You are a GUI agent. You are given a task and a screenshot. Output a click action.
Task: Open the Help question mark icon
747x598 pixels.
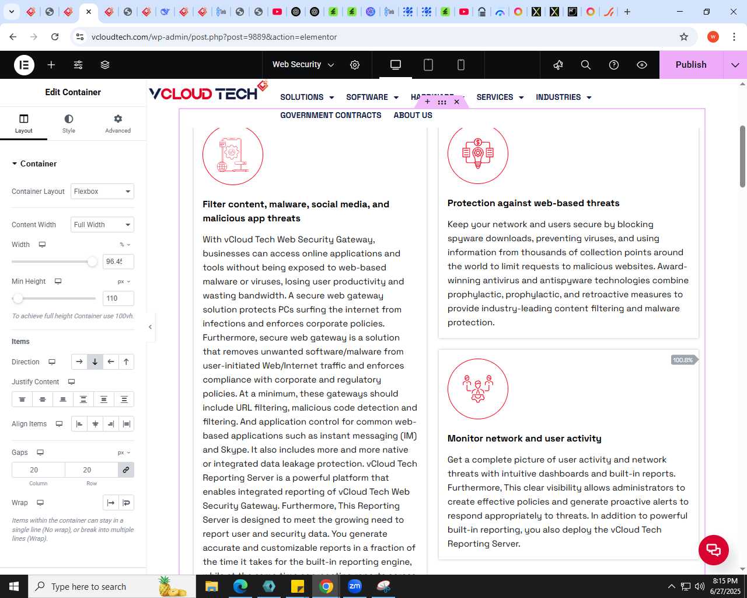coord(614,65)
